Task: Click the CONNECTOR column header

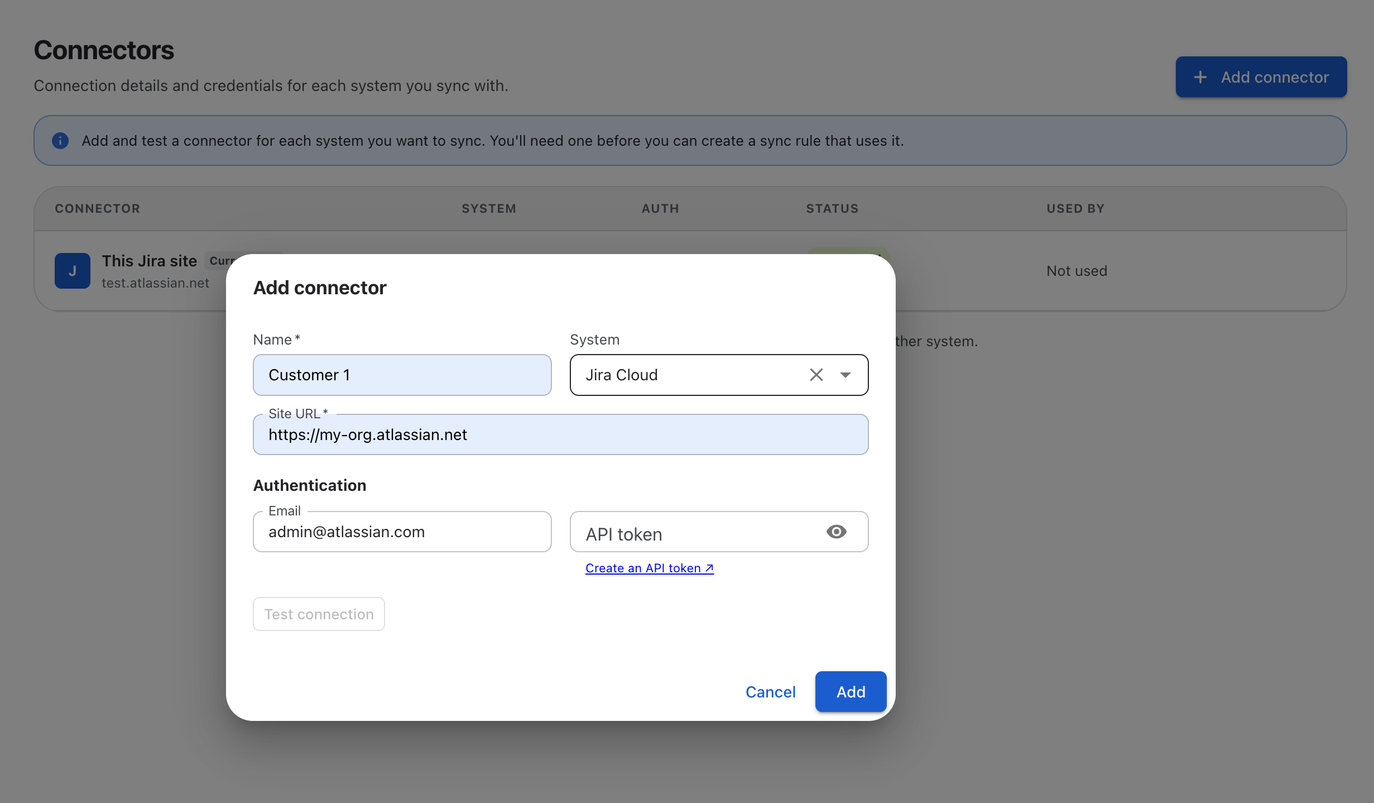Action: (98, 208)
